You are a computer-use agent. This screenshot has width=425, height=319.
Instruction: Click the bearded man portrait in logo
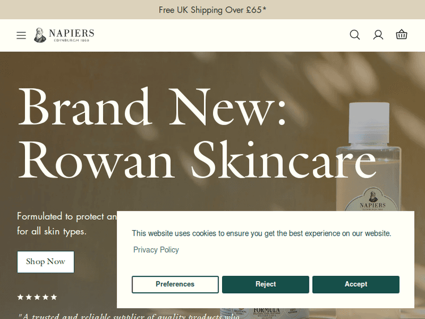coord(40,35)
